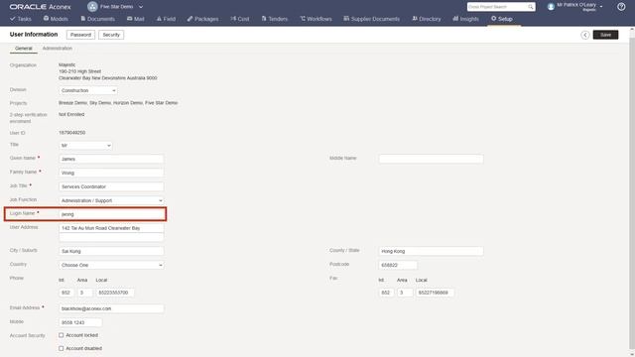The image size is (635, 357).
Task: Click the Middle Name input field
Action: point(431,159)
